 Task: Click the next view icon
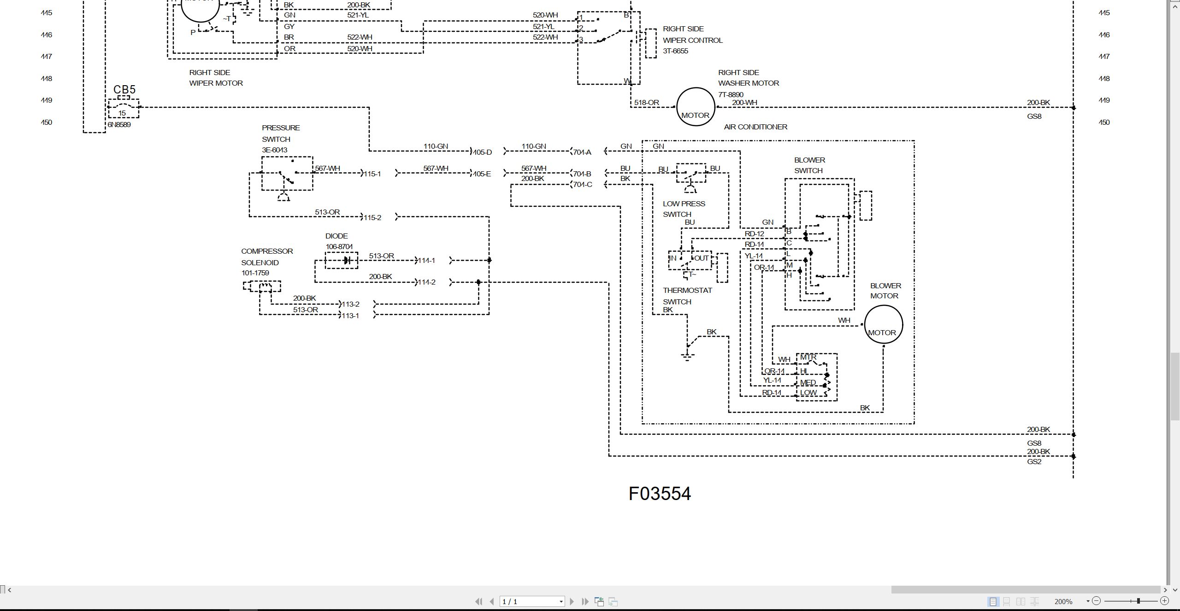pyautogui.click(x=613, y=601)
